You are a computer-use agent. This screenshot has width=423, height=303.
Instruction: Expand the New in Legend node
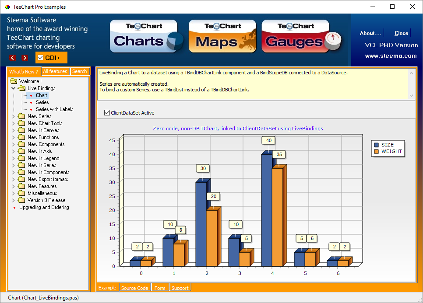(x=13, y=158)
